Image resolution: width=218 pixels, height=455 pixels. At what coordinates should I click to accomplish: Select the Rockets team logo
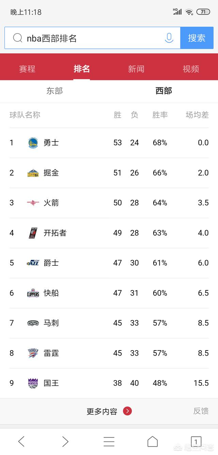[x=33, y=203]
